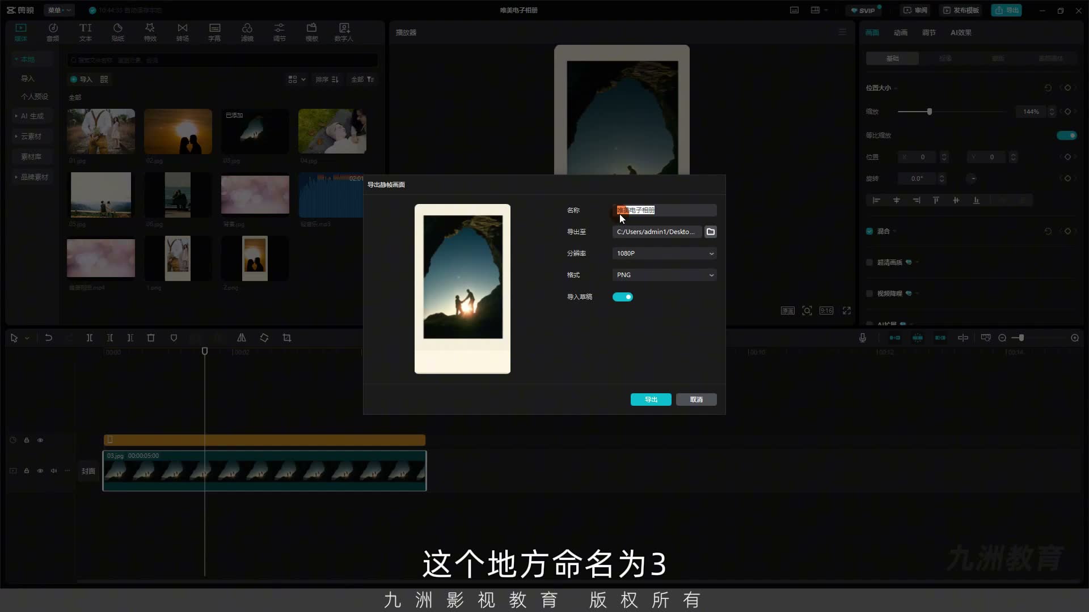Viewport: 1089px width, 612px height.
Task: Open the Media (媒体) tab icon
Action: 21,32
